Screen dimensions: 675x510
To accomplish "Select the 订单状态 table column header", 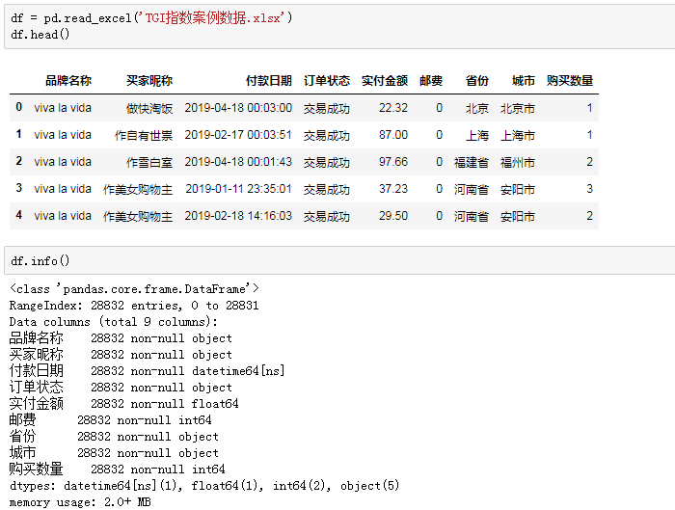I will [327, 81].
